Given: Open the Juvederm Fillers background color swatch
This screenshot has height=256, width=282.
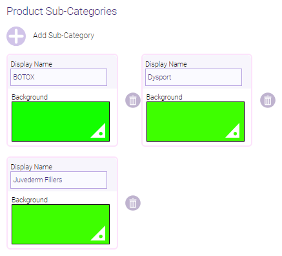Looking at the screenshot, I should click(x=61, y=224).
